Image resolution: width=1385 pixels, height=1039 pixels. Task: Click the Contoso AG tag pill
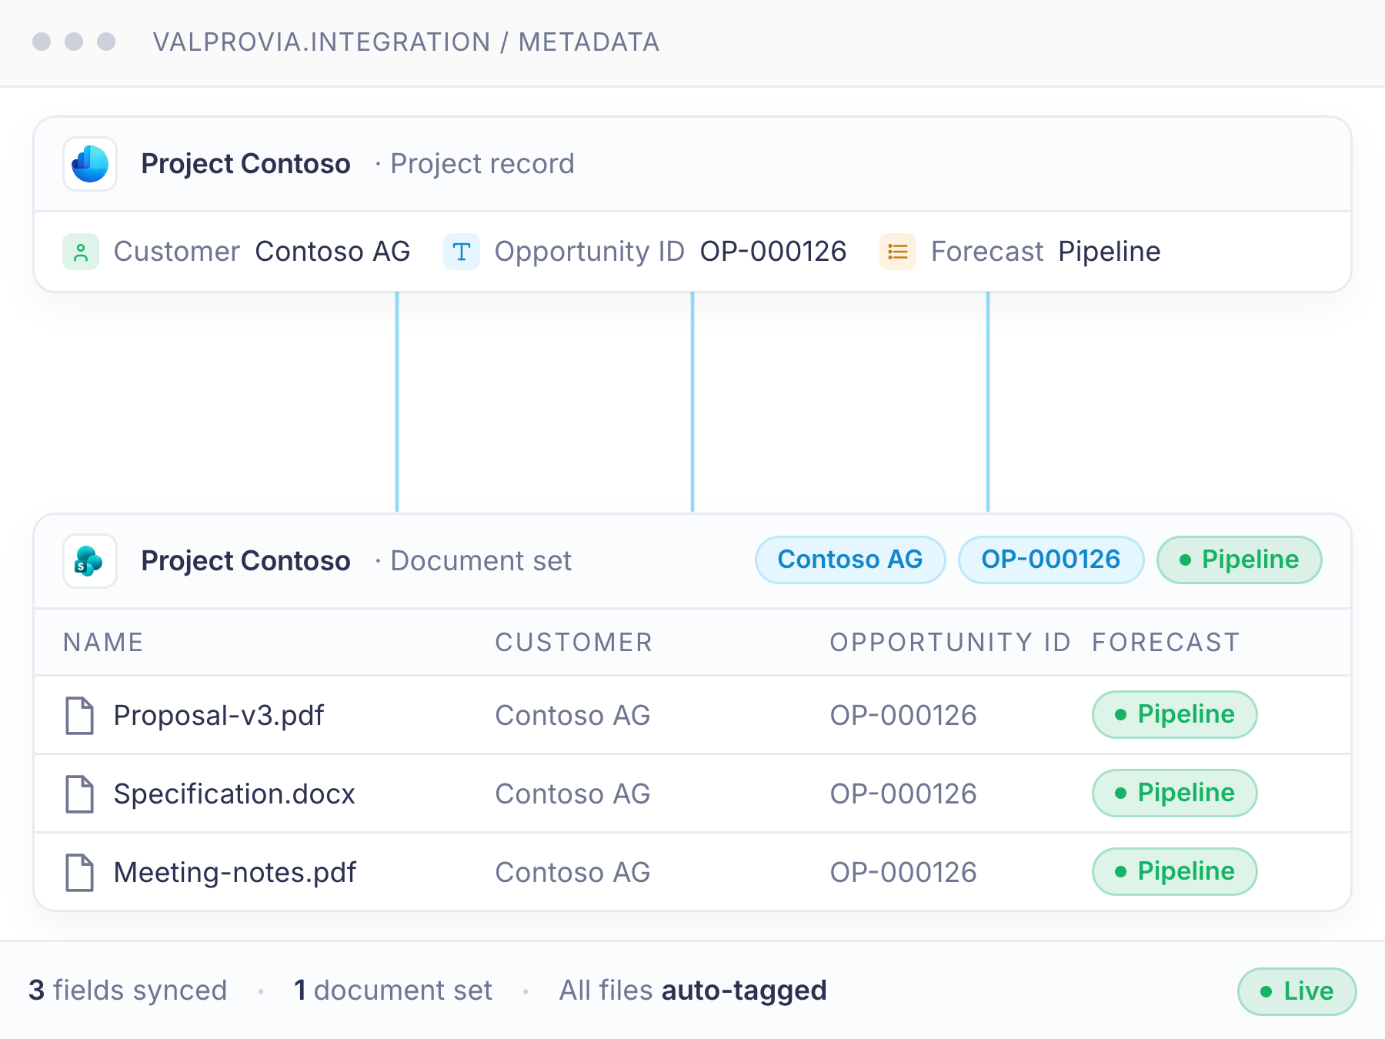[850, 560]
